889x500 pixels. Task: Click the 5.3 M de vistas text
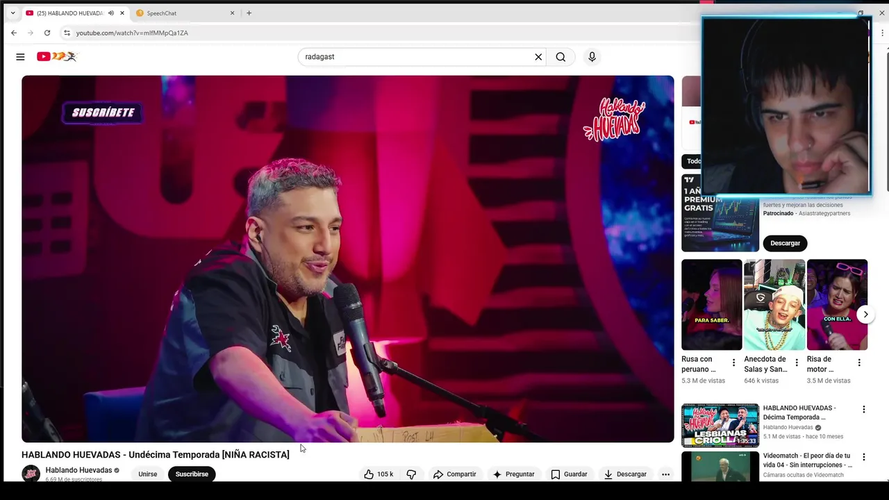703,381
